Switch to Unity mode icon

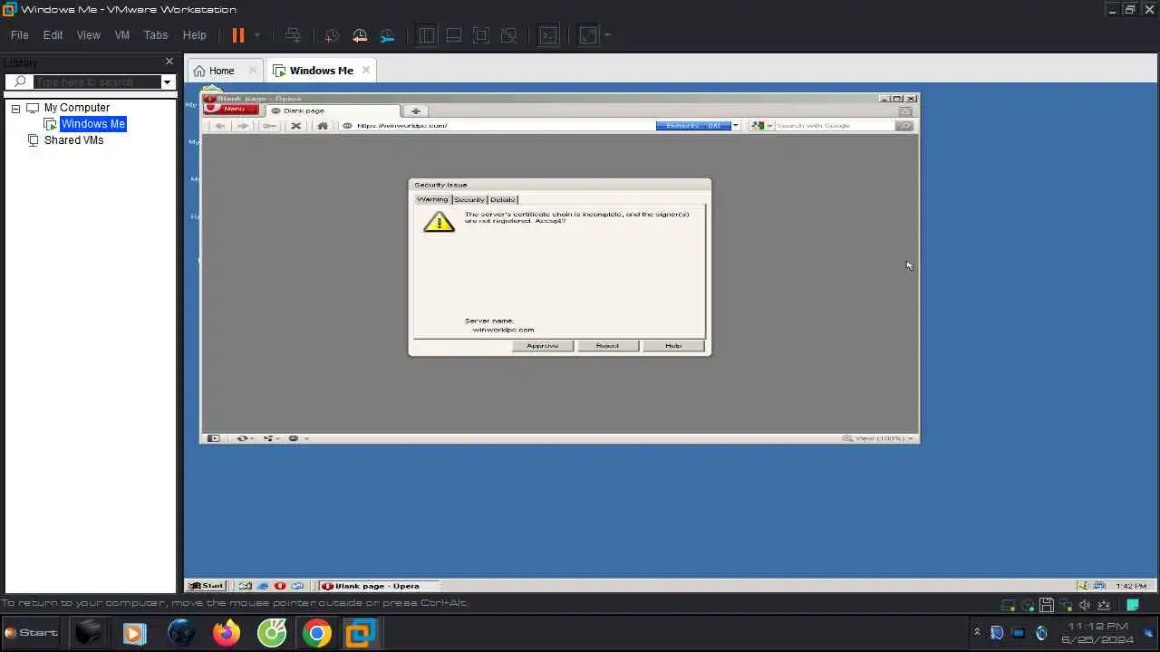pyautogui.click(x=508, y=35)
